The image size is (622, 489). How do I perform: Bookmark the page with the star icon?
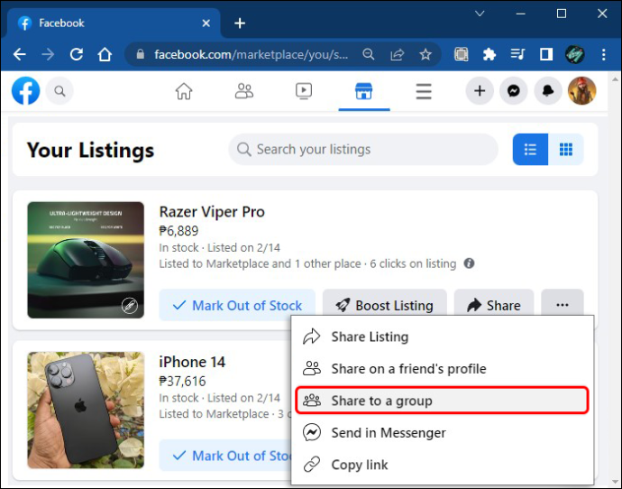click(x=425, y=54)
